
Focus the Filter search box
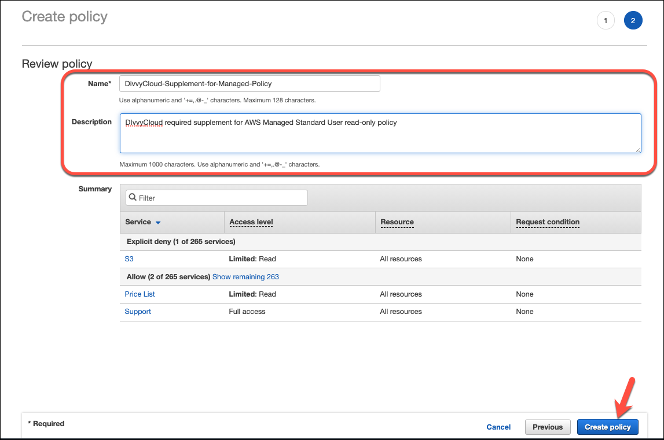pyautogui.click(x=217, y=198)
